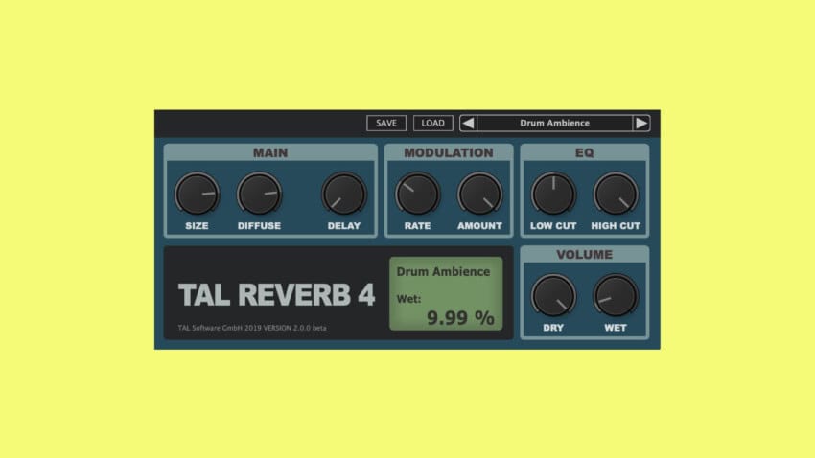Click the modulation RATE knob
Viewport: 815px width, 458px height.
click(x=417, y=194)
